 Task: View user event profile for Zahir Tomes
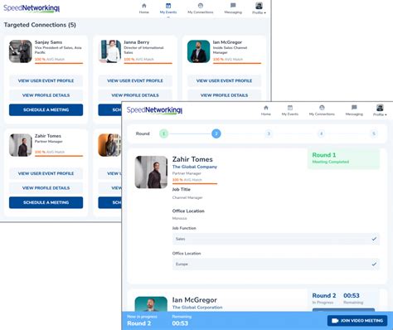[x=46, y=173]
